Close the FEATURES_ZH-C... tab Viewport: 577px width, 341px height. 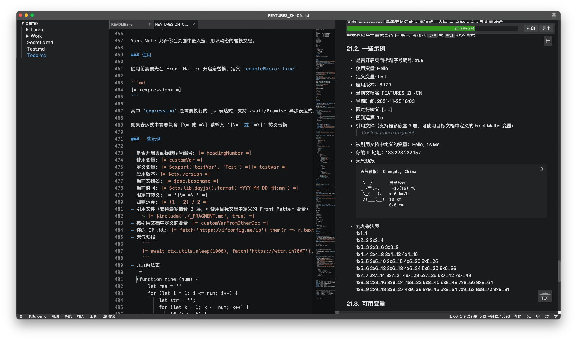(x=193, y=24)
